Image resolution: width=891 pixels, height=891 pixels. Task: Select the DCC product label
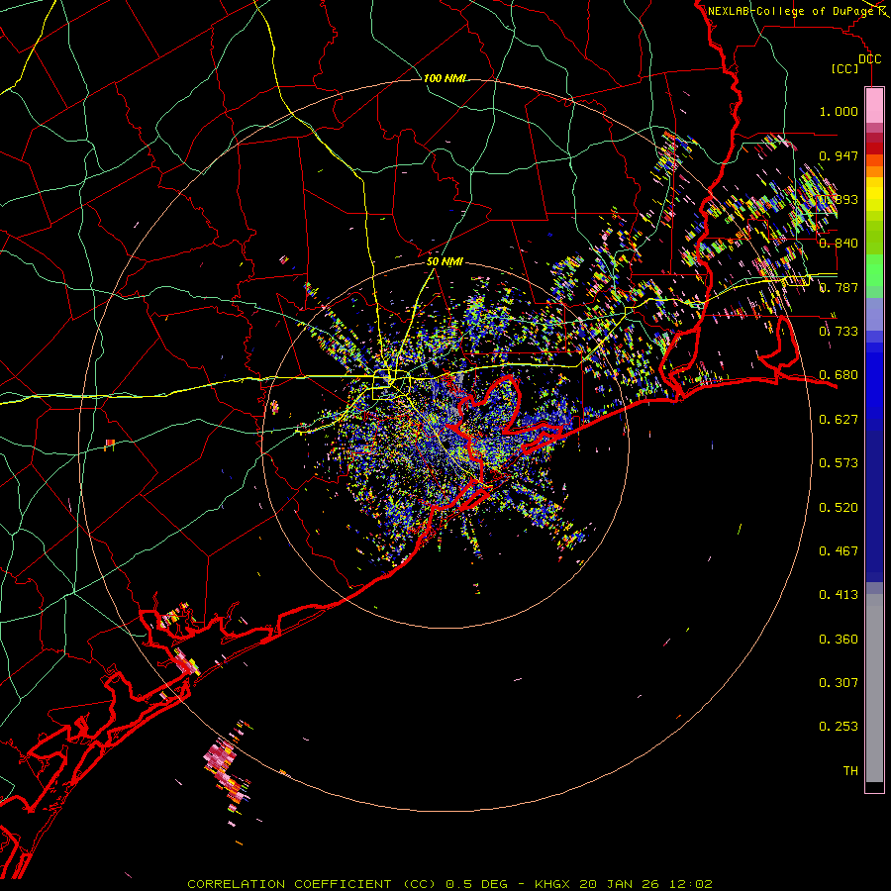869,59
